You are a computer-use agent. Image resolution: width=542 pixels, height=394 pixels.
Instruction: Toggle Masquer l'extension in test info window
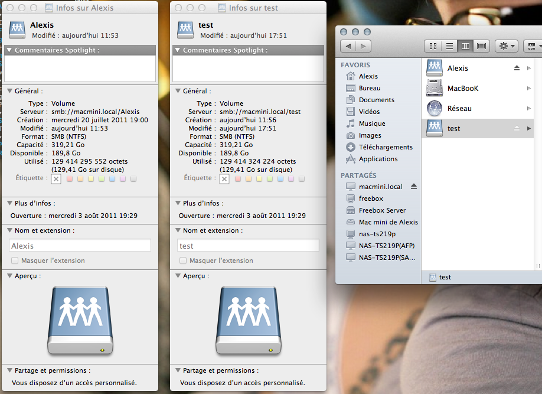(183, 261)
